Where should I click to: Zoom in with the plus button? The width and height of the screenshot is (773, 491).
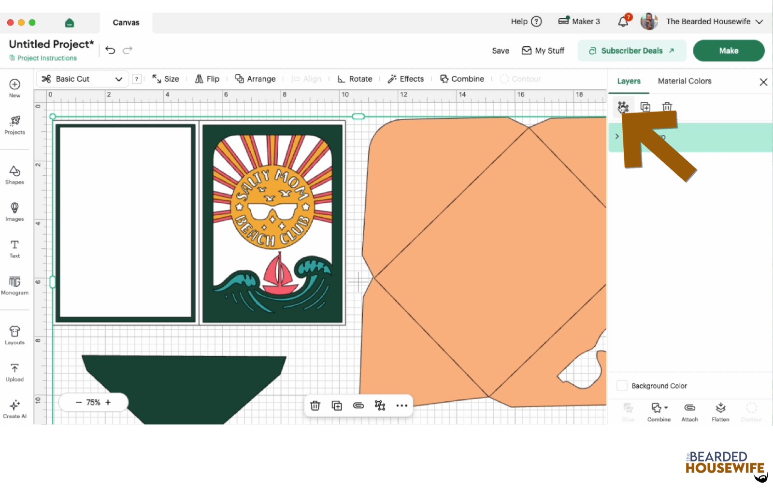tap(108, 402)
